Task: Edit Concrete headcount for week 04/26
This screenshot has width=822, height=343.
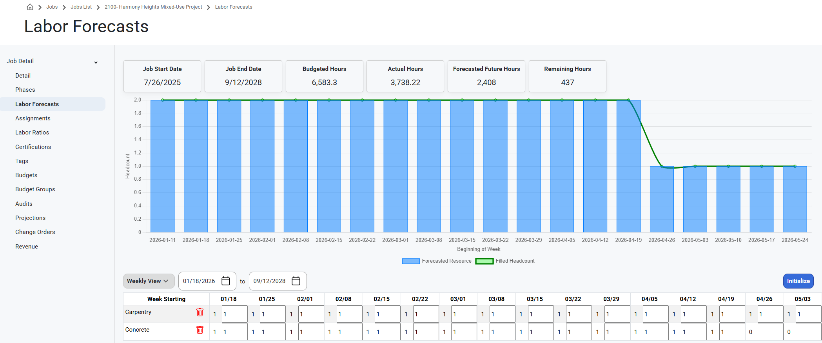Action: tap(770, 332)
